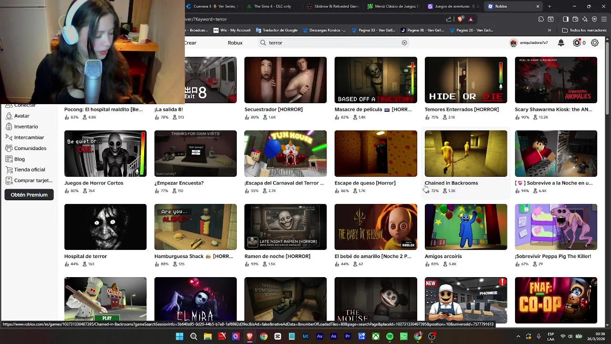Open Pagina 33 - Van Gall bookmark
The width and height of the screenshot is (611, 344).
click(x=374, y=30)
